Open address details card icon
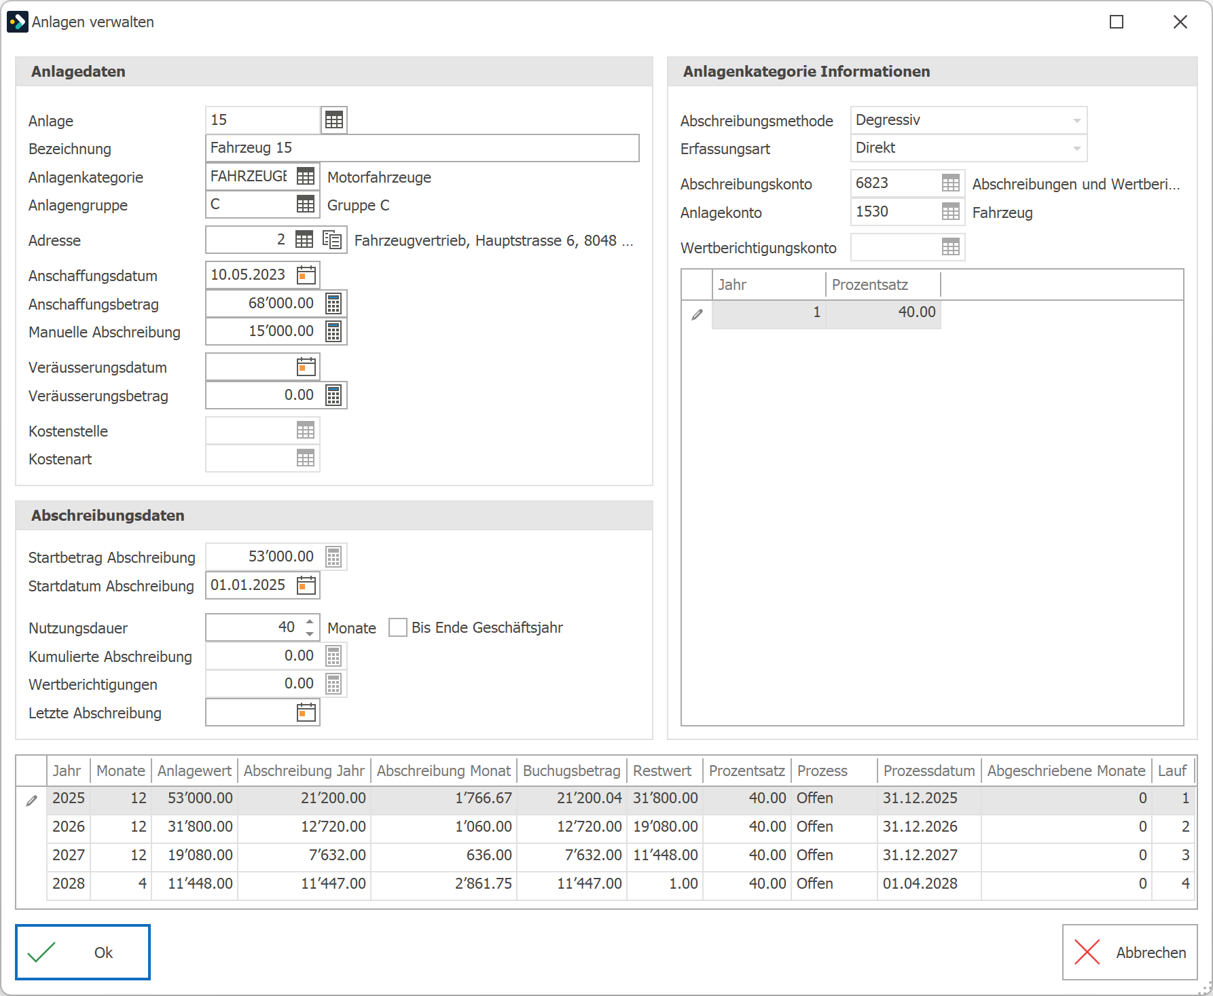 pos(332,240)
